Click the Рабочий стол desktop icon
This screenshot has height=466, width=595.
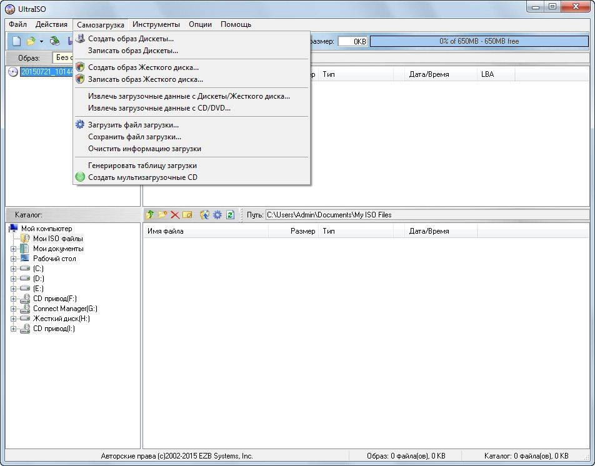[24, 259]
